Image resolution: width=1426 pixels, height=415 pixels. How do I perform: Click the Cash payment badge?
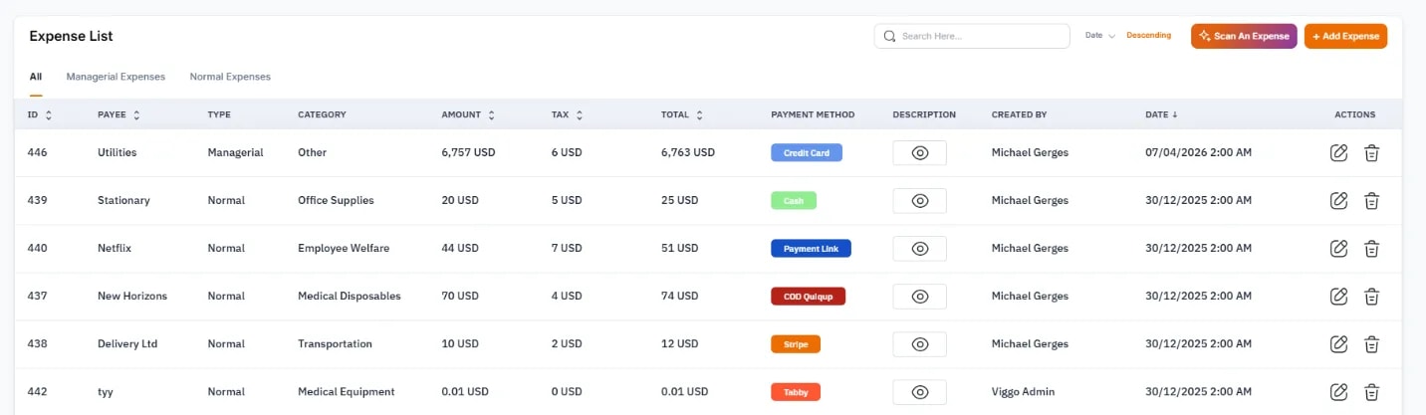click(x=794, y=201)
